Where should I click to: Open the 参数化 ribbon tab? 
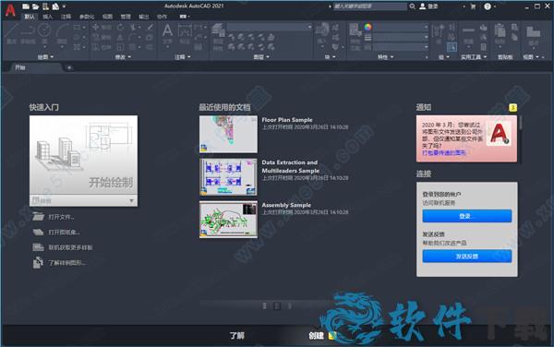(87, 17)
